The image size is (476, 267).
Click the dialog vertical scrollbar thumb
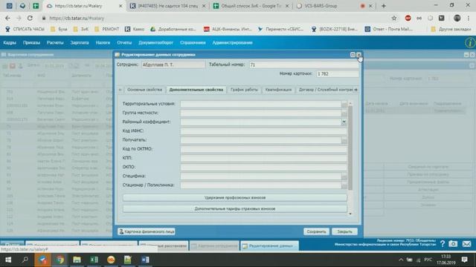350,148
